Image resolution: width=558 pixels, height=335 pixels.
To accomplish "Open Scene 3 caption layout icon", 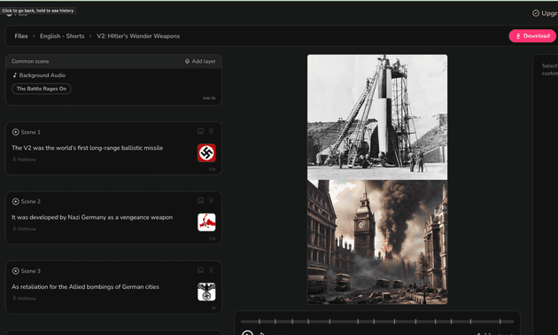I will (201, 270).
